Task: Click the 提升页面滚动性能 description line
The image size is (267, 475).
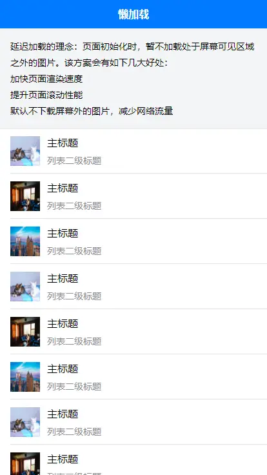Action: [x=46, y=95]
